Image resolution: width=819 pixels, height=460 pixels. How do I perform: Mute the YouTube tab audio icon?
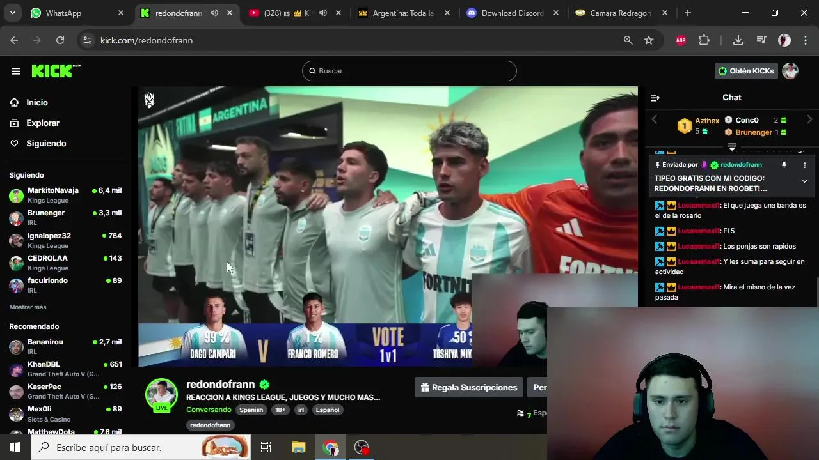pyautogui.click(x=323, y=13)
